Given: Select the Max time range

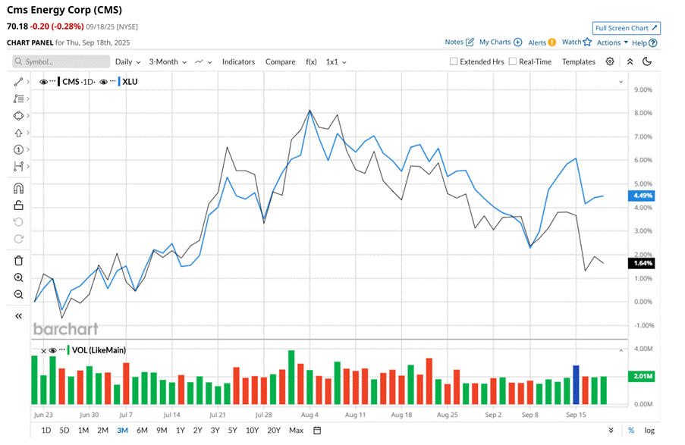Looking at the screenshot, I should point(296,430).
